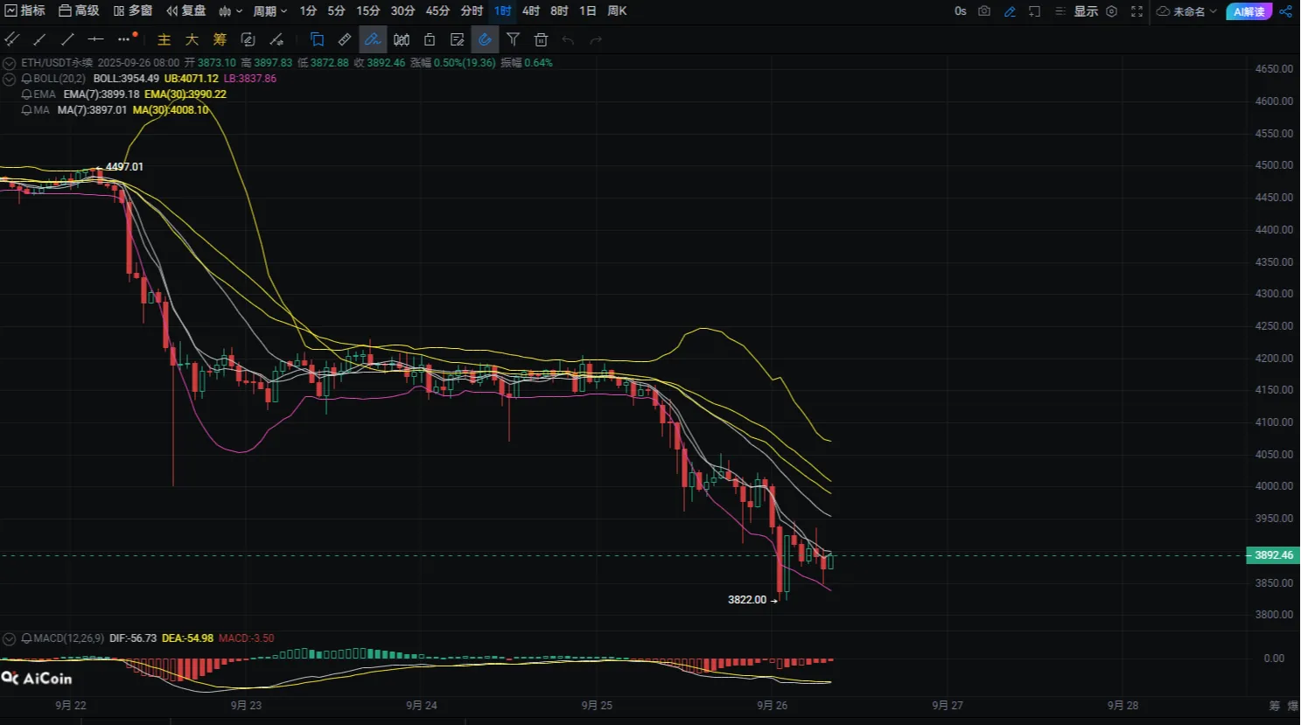Open the 多窗 multi-window layout
The width and height of the screenshot is (1301, 725).
coord(133,10)
